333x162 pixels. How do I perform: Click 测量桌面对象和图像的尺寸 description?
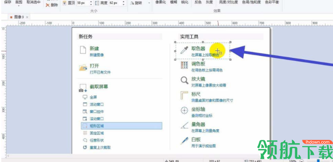[212, 100]
